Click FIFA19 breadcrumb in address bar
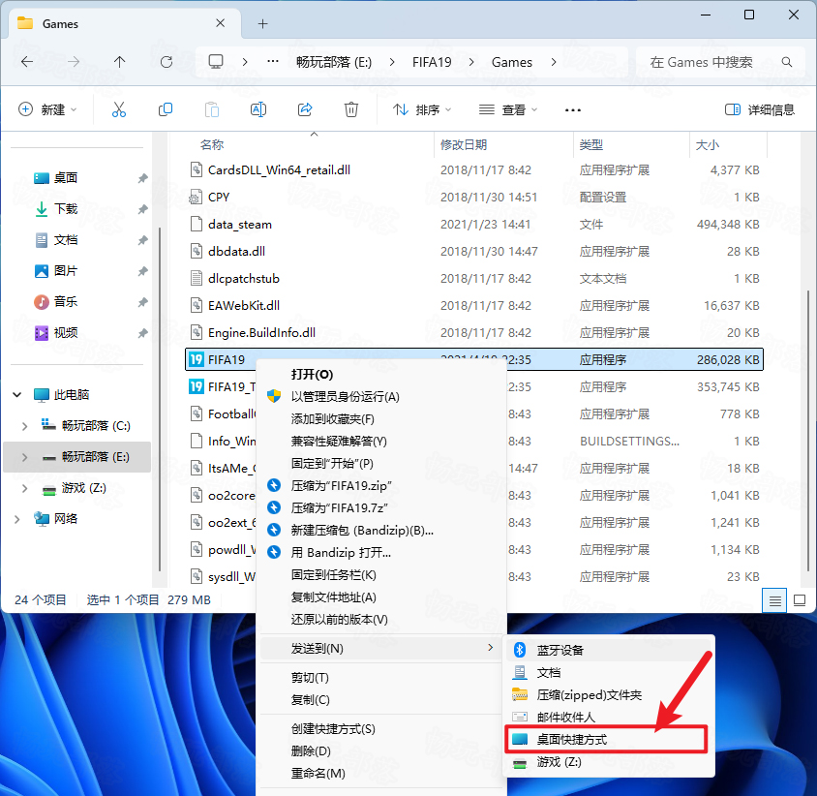 coord(432,62)
